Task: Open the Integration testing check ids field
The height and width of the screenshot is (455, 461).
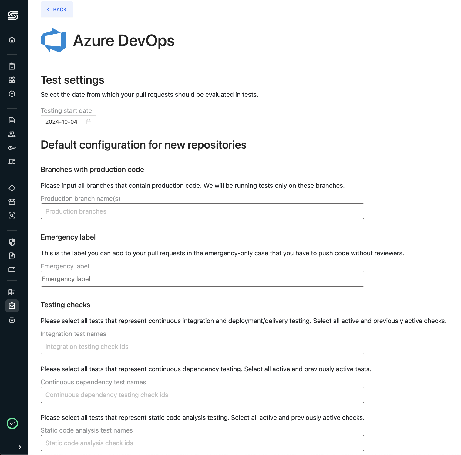Action: coord(202,346)
